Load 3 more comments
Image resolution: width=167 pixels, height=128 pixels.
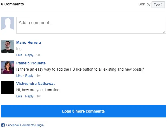pos(83,111)
